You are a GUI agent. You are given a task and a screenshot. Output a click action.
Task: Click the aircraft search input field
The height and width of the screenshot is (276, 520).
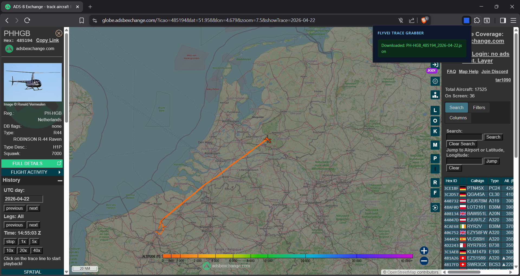coord(464,137)
